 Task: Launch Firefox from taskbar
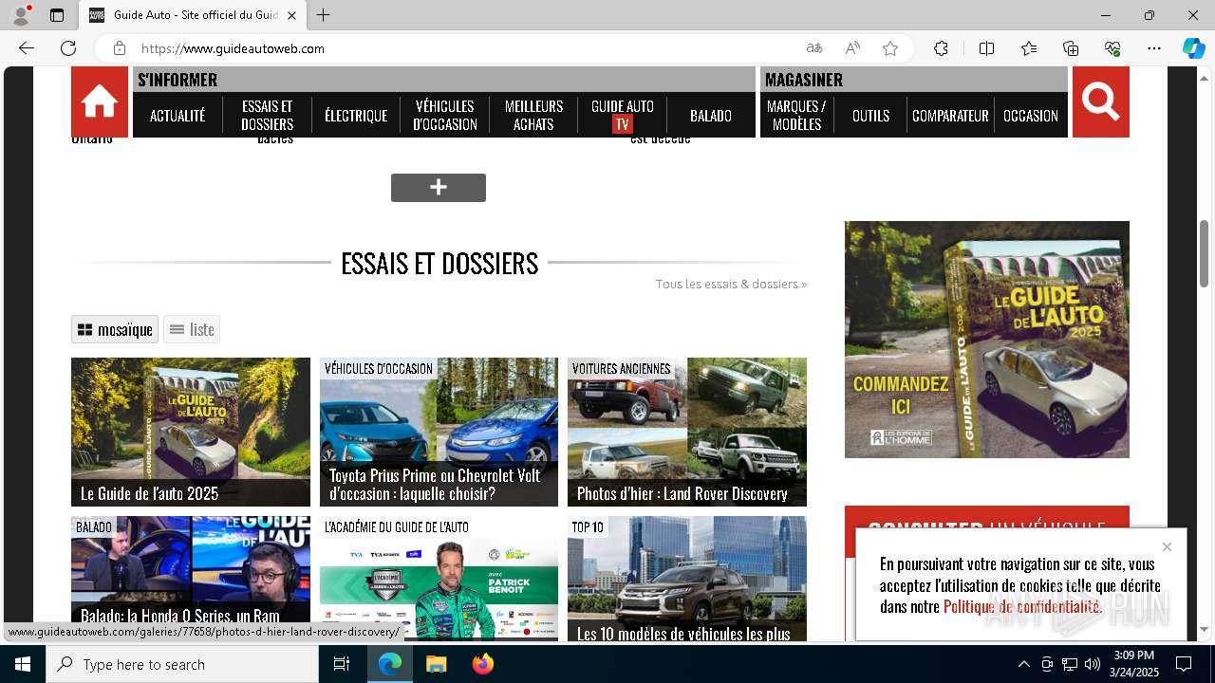[483, 664]
